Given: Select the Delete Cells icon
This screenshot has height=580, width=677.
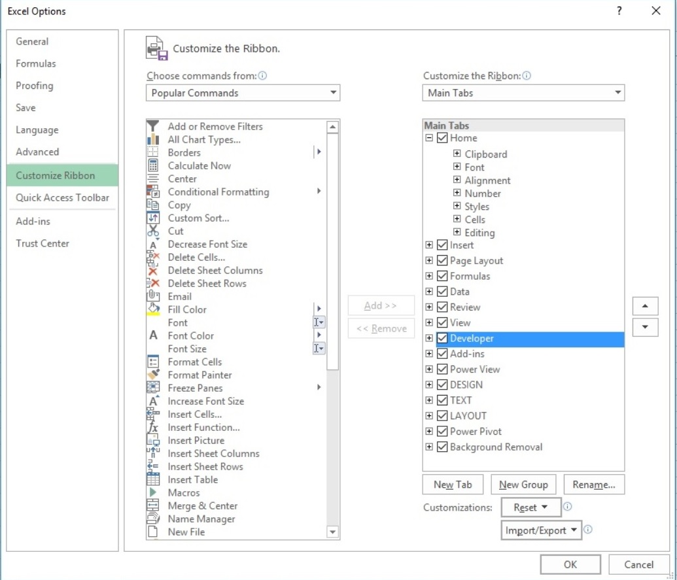Looking at the screenshot, I should [x=153, y=257].
